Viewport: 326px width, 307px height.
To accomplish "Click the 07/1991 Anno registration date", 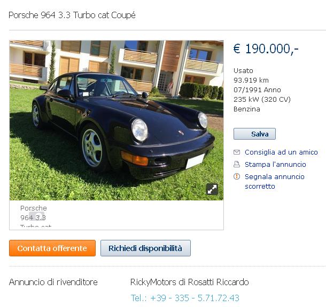I will [257, 90].
